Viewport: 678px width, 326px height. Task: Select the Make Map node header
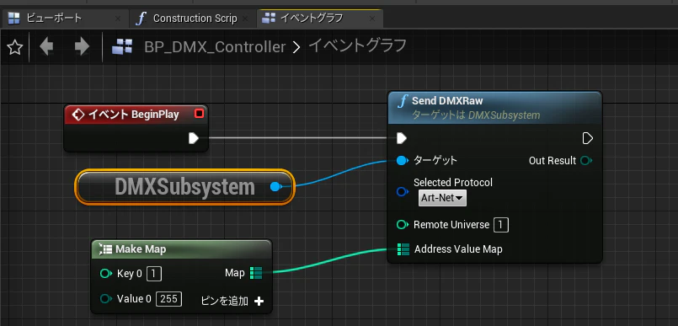[182, 249]
